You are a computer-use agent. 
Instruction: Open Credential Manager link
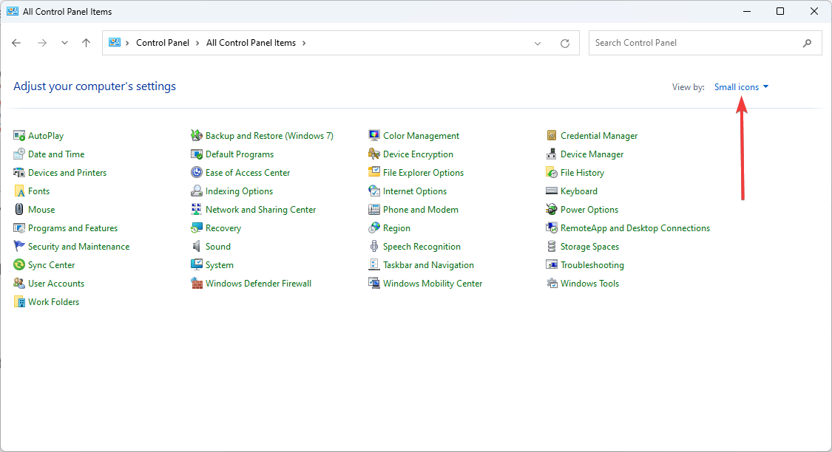coord(598,136)
